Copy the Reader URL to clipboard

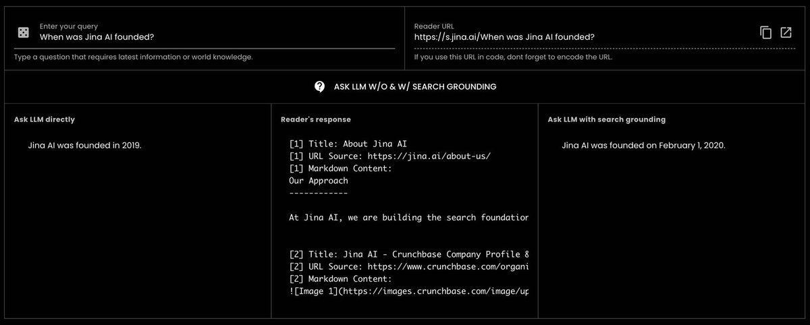click(x=765, y=32)
